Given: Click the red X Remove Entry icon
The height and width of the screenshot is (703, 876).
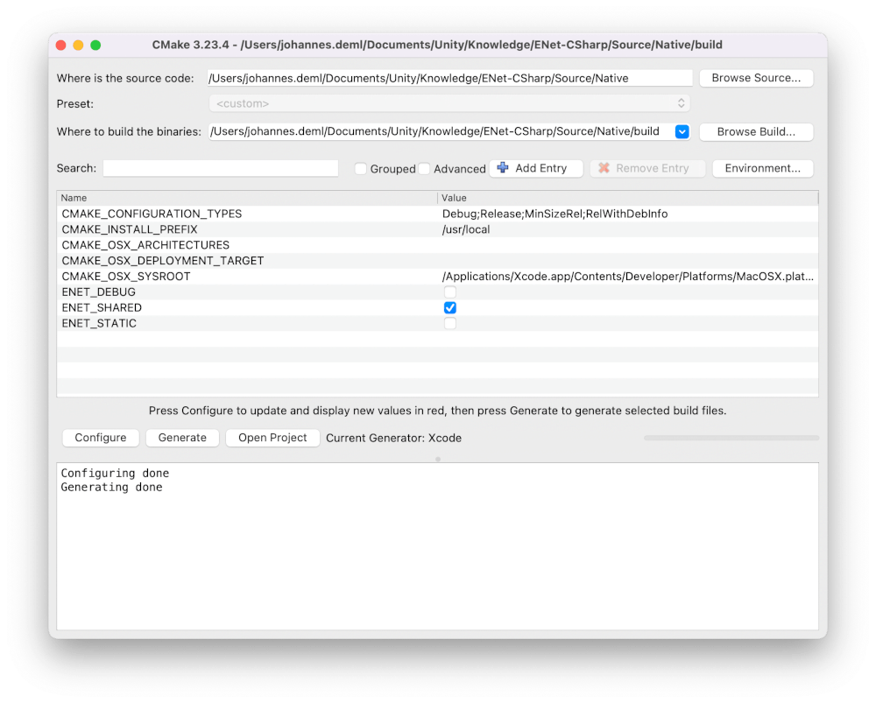Looking at the screenshot, I should coord(604,168).
